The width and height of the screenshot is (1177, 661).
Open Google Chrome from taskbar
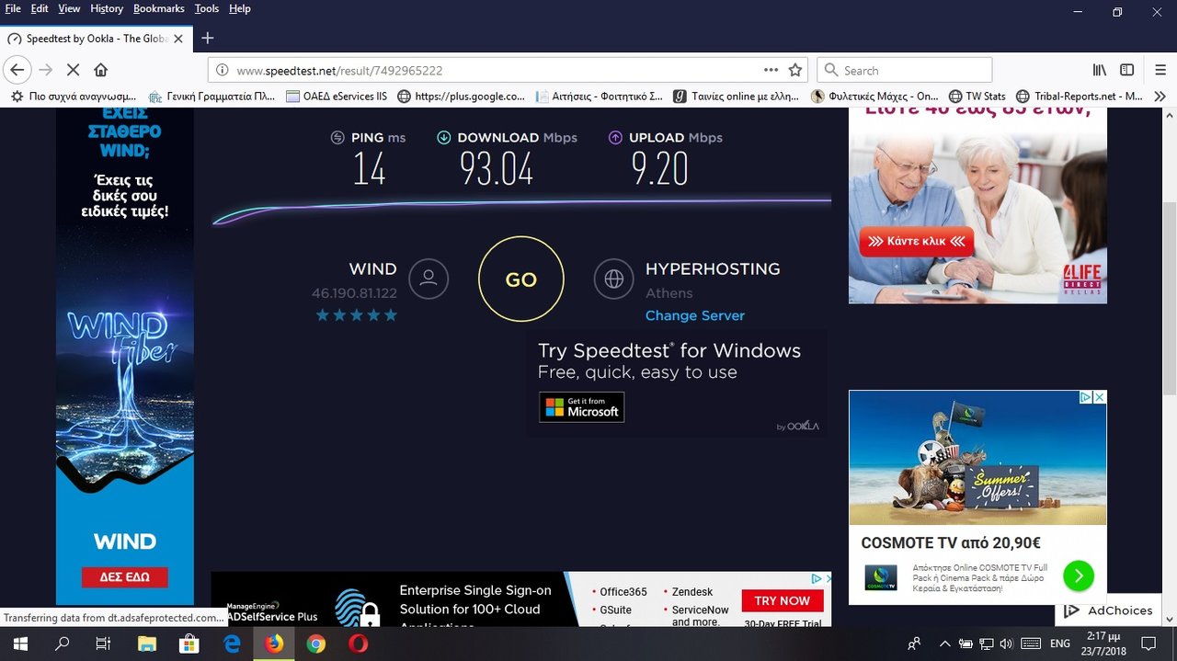(x=315, y=644)
